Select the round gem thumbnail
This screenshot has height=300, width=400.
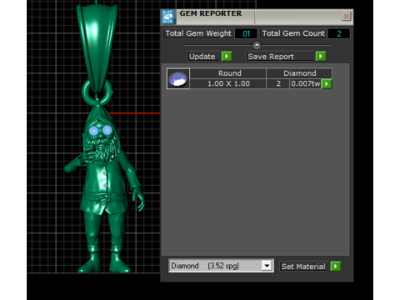[x=178, y=78]
